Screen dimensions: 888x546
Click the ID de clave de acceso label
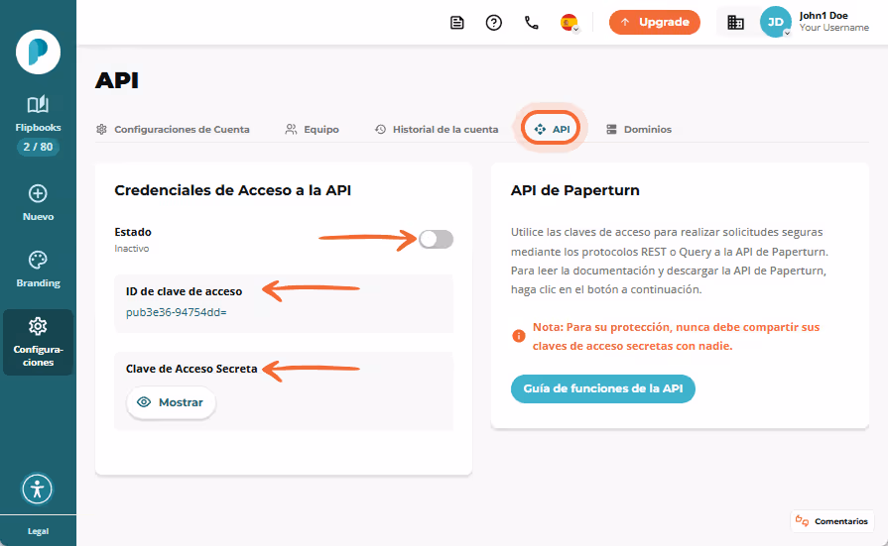click(185, 291)
